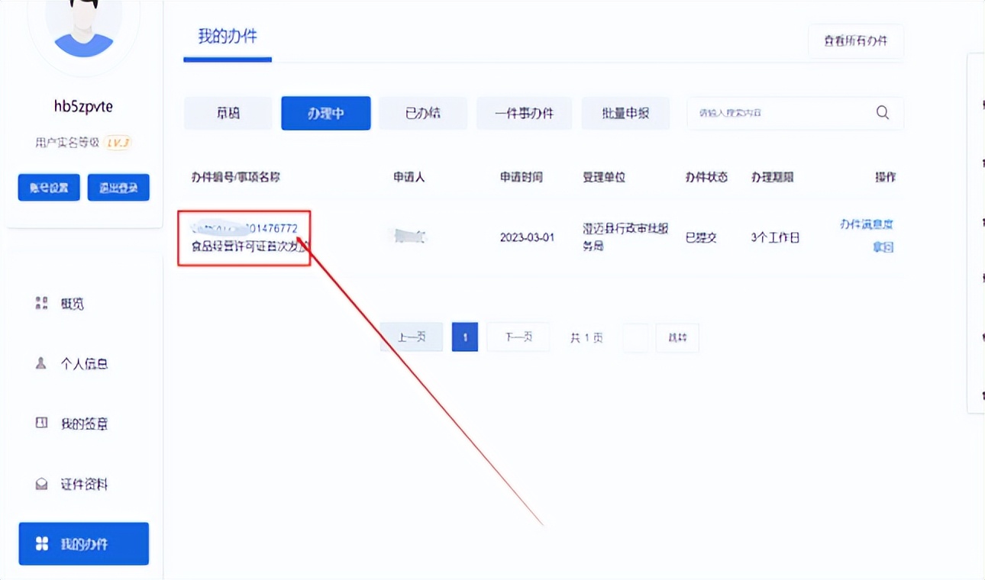Open 查看所有办件 to view all items

(x=855, y=41)
